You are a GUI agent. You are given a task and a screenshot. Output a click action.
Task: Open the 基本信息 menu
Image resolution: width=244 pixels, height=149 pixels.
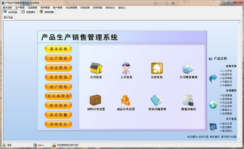click(7, 8)
